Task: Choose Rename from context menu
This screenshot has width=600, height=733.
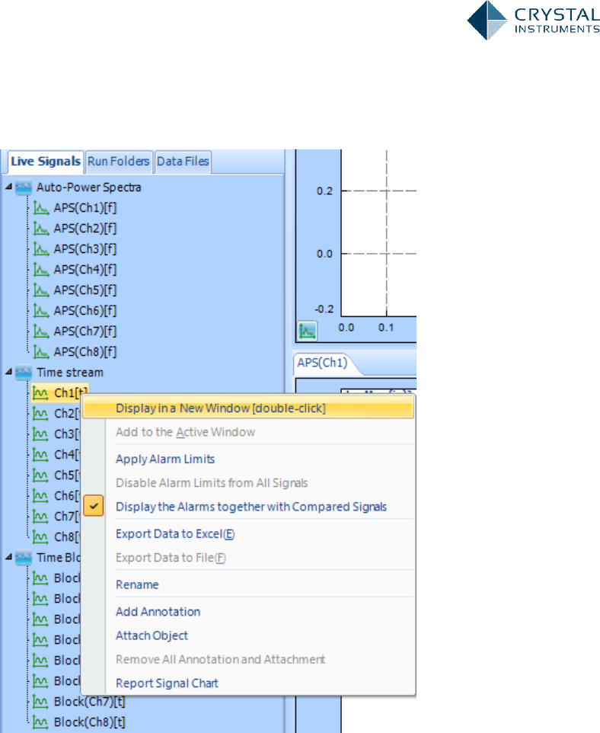Action: [x=248, y=585]
